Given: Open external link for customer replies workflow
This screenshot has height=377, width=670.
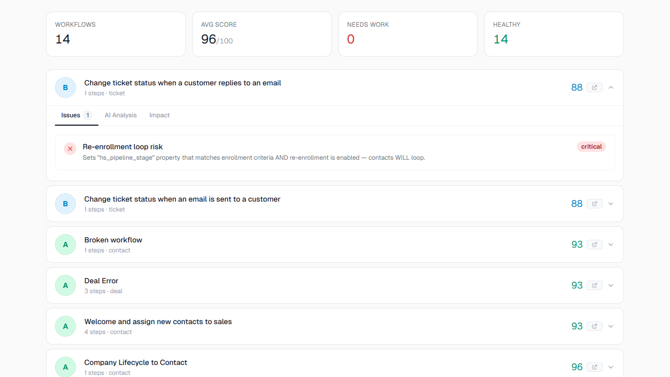Looking at the screenshot, I should (x=594, y=87).
